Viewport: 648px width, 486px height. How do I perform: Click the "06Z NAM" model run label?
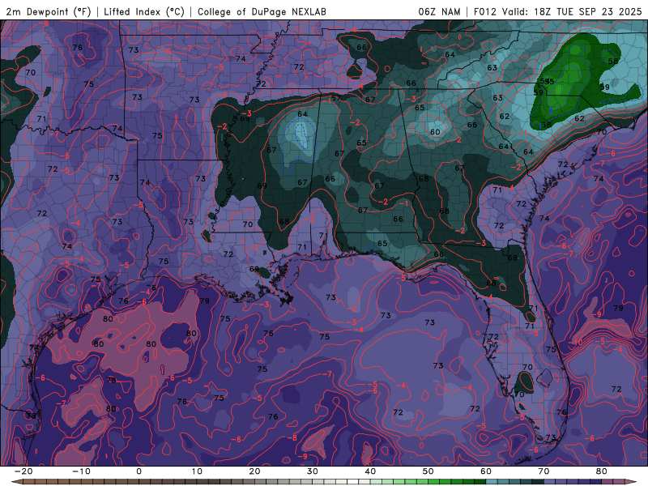(439, 12)
